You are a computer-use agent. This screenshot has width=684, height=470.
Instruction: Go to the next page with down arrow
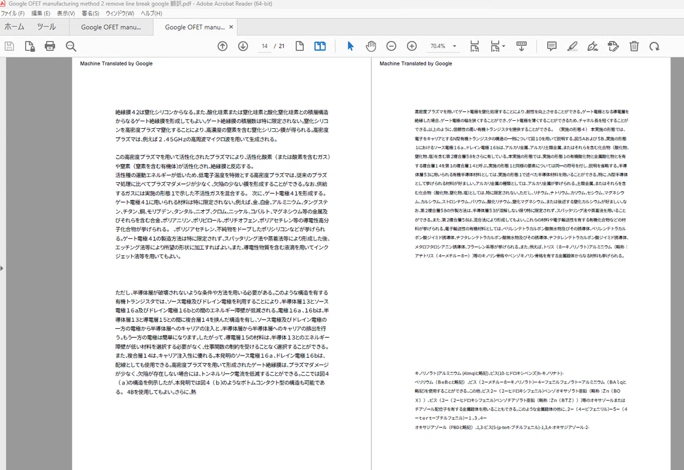(x=243, y=46)
